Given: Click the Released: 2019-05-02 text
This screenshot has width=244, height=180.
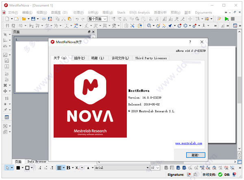Looking at the screenshot, I should pyautogui.click(x=144, y=104).
